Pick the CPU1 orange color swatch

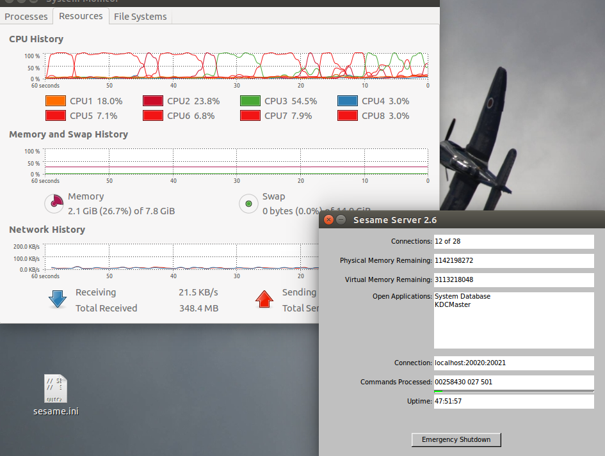pos(56,101)
